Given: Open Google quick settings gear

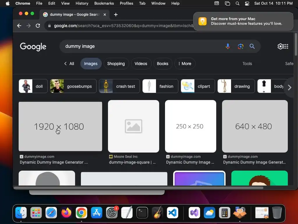Looking at the screenshot, I should pyautogui.click(x=280, y=46).
